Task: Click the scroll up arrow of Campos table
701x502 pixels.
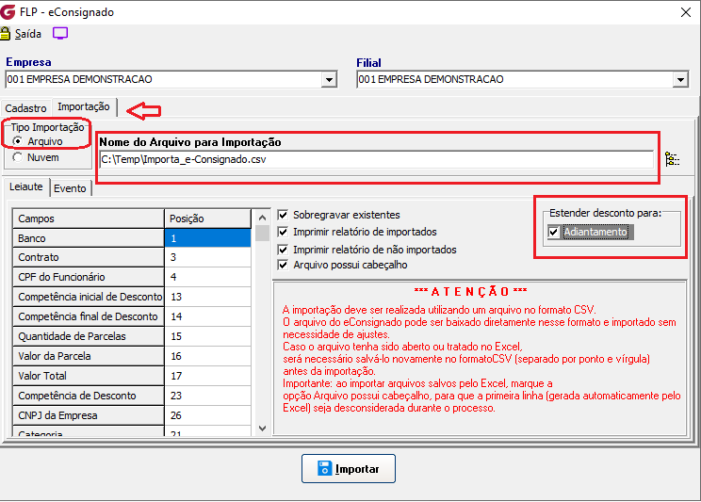Action: point(263,218)
